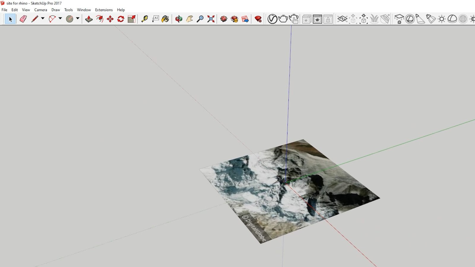Start render with V-Ray teapot icon
Screen dimensions: 475x267
tap(283, 19)
